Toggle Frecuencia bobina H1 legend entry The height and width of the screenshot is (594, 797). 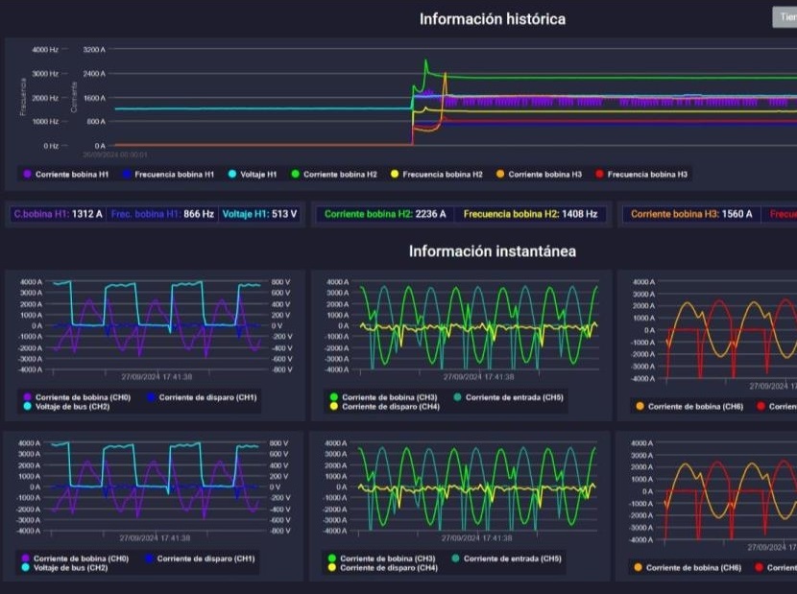169,175
